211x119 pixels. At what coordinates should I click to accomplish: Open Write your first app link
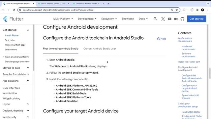15,45
